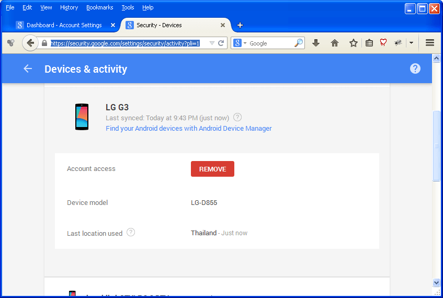Open the File menu
443x298 pixels.
10,7
